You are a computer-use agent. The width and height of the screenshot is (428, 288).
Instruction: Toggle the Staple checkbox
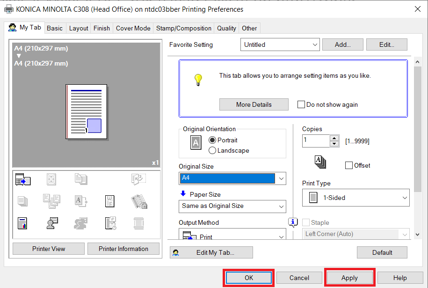coord(306,222)
